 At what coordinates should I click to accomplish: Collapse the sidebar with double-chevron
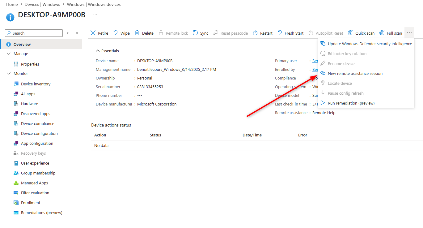77,33
